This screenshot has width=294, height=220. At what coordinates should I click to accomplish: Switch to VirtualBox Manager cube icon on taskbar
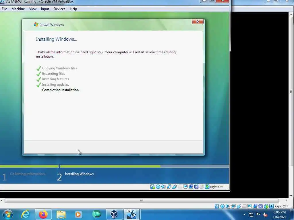pos(114,214)
